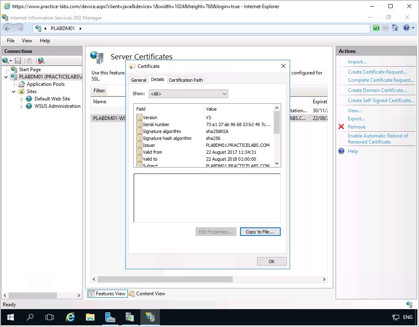Open File Explorer from the taskbar
Viewport: 419px width, 327px height.
pyautogui.click(x=90, y=317)
